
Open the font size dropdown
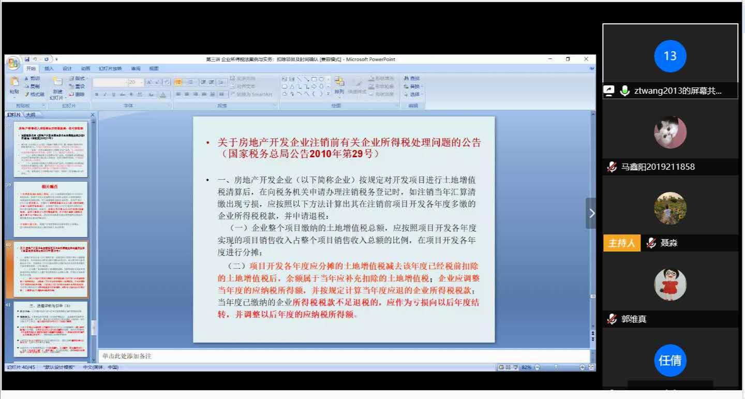click(141, 82)
